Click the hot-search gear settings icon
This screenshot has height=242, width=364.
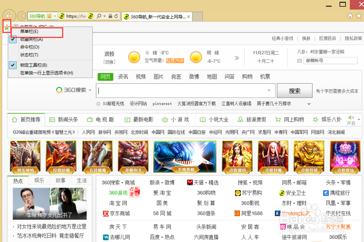[x=98, y=104]
